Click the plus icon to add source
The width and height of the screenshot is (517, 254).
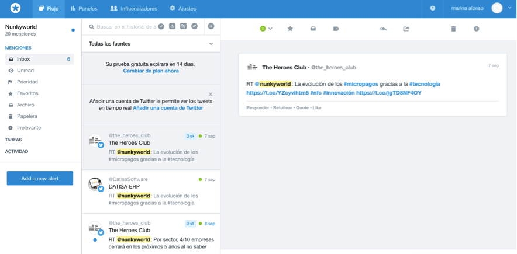coord(211,26)
